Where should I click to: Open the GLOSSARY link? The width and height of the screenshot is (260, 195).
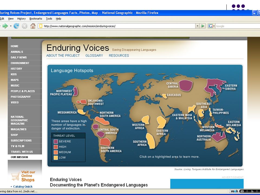(x=94, y=56)
